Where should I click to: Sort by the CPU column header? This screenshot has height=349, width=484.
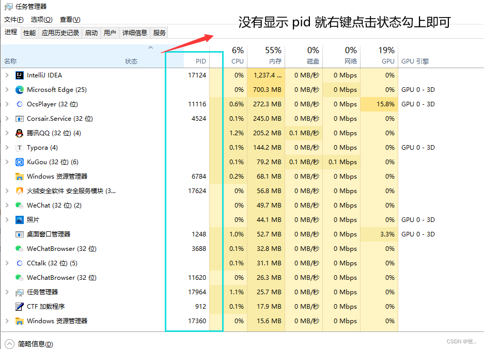point(238,61)
